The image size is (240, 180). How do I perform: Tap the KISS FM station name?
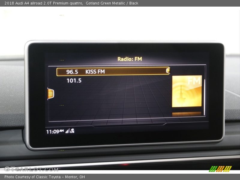click(95, 72)
